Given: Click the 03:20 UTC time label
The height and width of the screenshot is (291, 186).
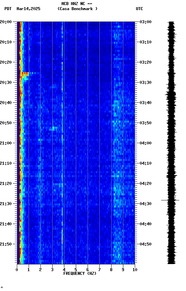Looking at the screenshot, I should click(x=146, y=62).
